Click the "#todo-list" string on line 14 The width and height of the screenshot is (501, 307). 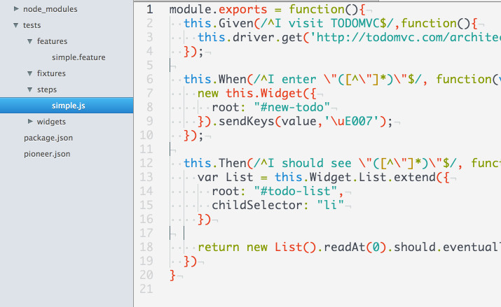[x=296, y=191]
